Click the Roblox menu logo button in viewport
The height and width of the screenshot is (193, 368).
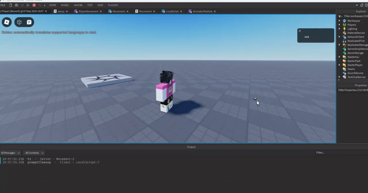pyautogui.click(x=7, y=22)
